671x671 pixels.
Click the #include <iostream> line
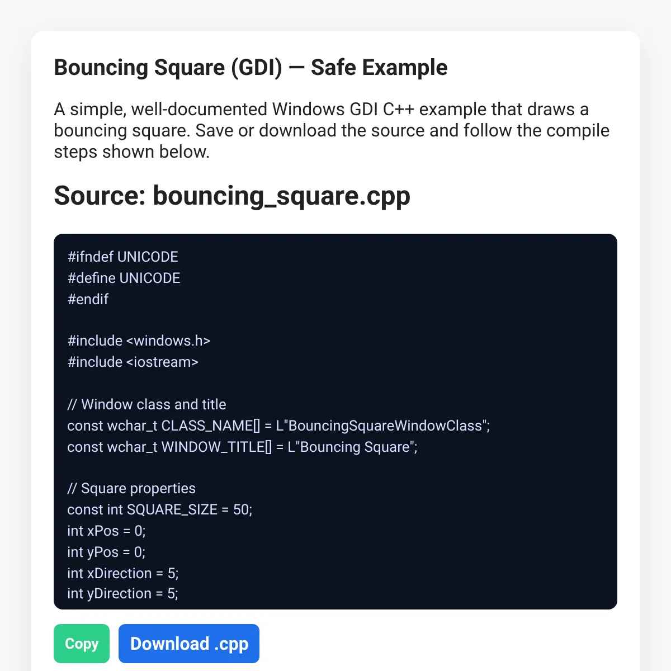click(133, 362)
